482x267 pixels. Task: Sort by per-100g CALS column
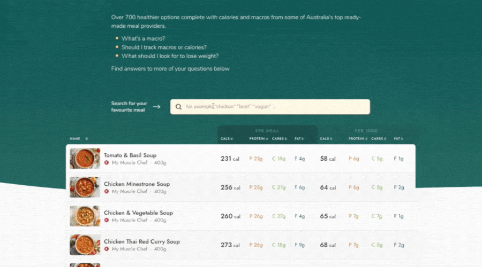pos(326,138)
